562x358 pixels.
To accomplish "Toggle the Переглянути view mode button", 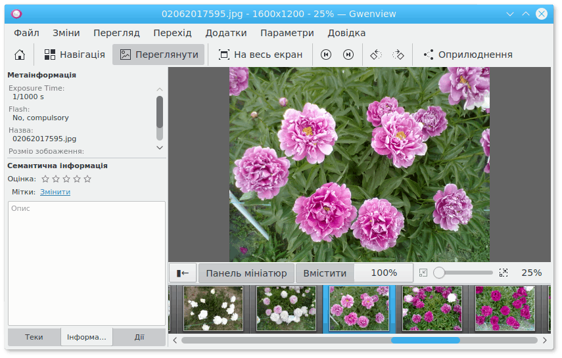I will [158, 55].
